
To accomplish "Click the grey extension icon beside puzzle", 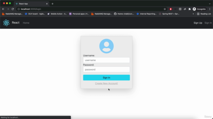I will [185, 9].
